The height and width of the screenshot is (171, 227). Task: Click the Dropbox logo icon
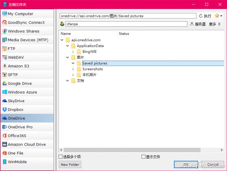[x=5, y=109]
